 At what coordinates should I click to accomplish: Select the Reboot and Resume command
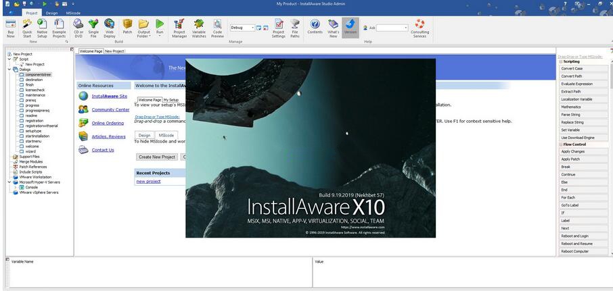point(584,244)
